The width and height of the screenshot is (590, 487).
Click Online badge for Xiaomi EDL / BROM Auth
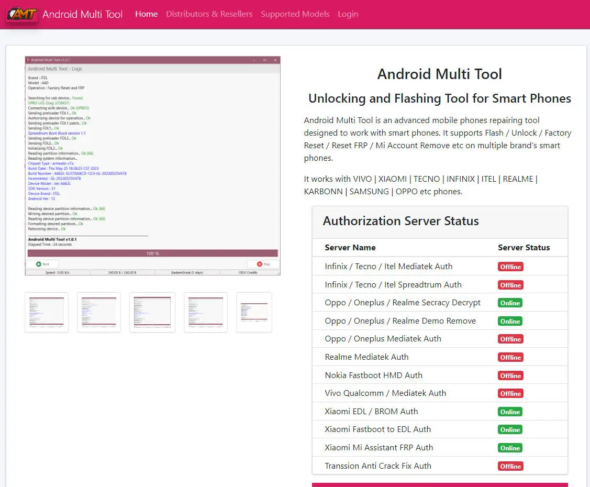pos(510,412)
